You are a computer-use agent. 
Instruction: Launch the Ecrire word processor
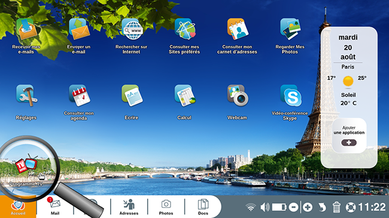click(132, 96)
